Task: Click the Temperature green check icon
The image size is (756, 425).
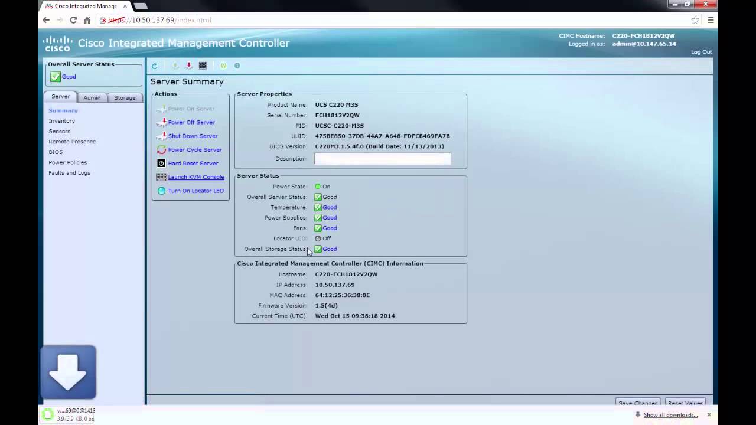Action: [x=318, y=207]
